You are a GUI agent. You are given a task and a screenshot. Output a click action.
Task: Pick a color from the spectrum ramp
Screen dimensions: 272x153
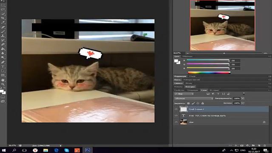coord(209,73)
